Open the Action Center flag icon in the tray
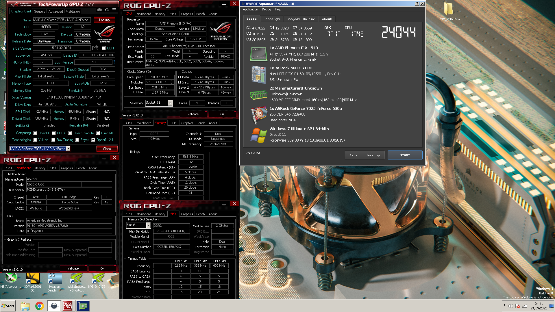This screenshot has height=312, width=555. click(518, 306)
